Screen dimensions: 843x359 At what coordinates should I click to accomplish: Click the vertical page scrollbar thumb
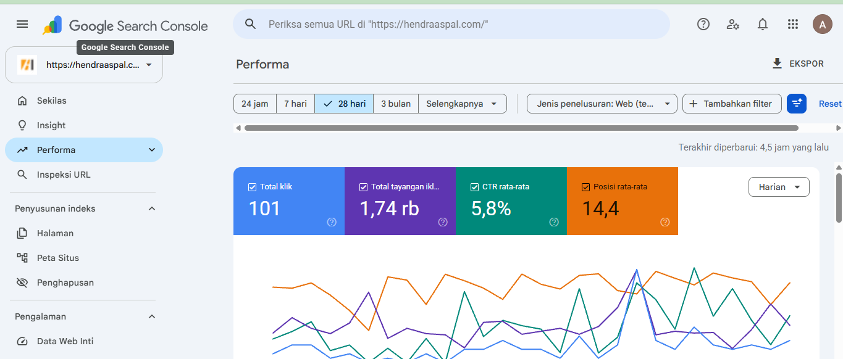point(839,197)
